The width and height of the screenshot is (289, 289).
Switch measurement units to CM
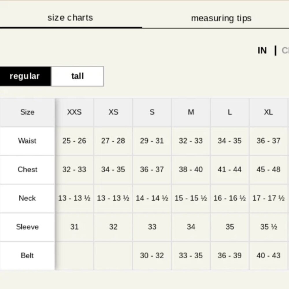tap(285, 51)
